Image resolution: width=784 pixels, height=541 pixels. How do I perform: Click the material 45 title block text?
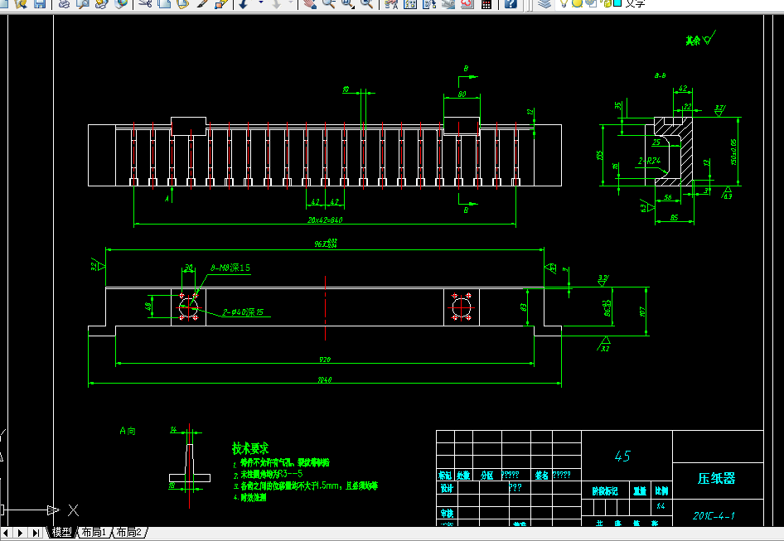pyautogui.click(x=622, y=456)
